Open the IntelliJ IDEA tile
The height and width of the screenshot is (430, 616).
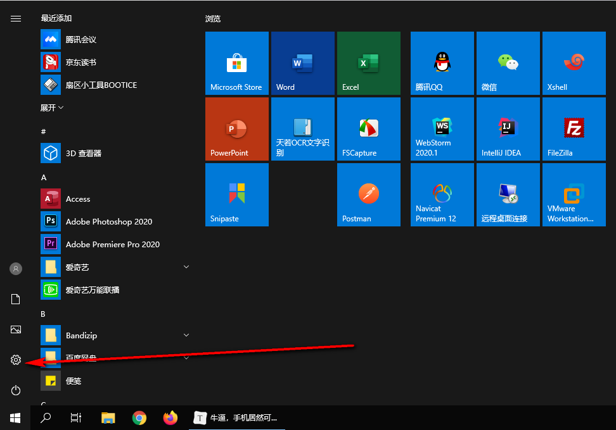(508, 129)
